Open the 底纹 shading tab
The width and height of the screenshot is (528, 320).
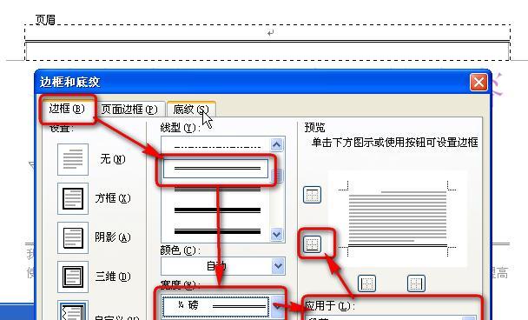191,110
